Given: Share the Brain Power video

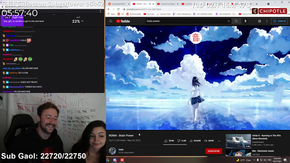Looking at the screenshot, I should pos(195,141).
